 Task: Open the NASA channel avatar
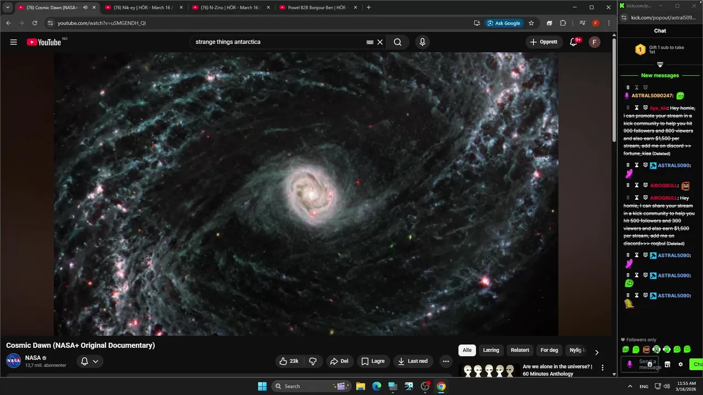coord(14,361)
